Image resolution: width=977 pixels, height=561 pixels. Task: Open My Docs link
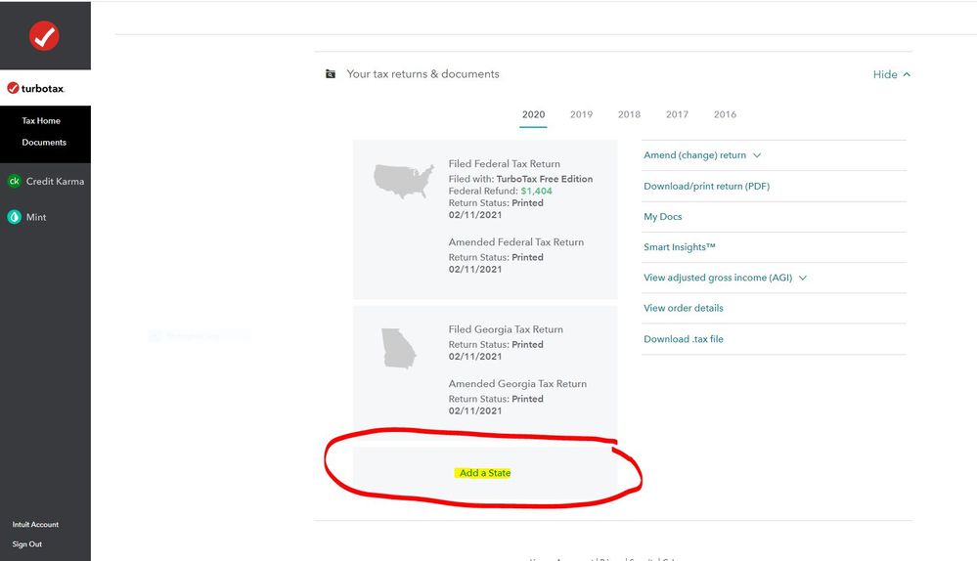point(663,217)
